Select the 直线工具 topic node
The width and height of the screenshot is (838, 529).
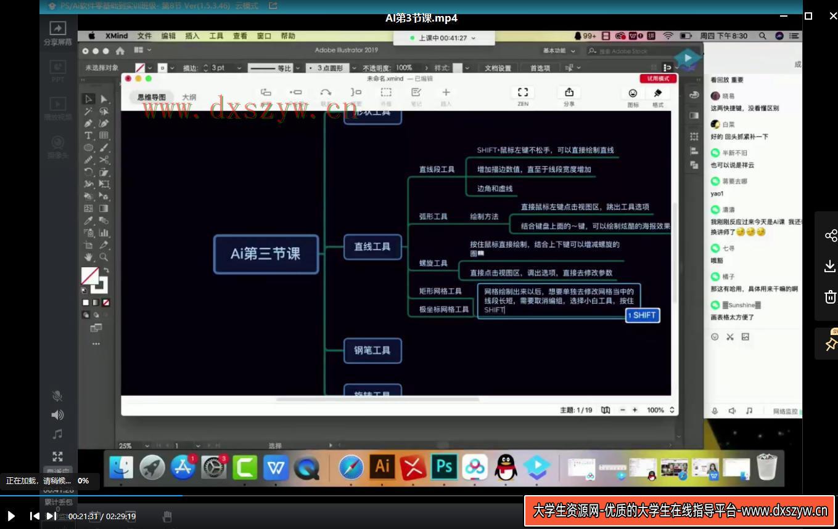(372, 246)
